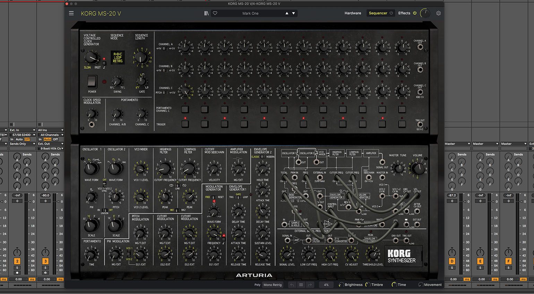
Task: Click the Env Out jack
Action: 396,241
